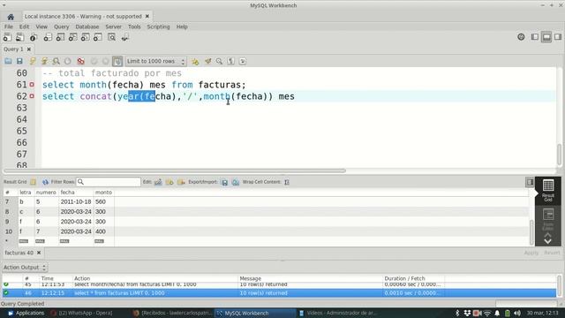Close the Query 1 tab
The height and width of the screenshot is (318, 565).
point(29,49)
